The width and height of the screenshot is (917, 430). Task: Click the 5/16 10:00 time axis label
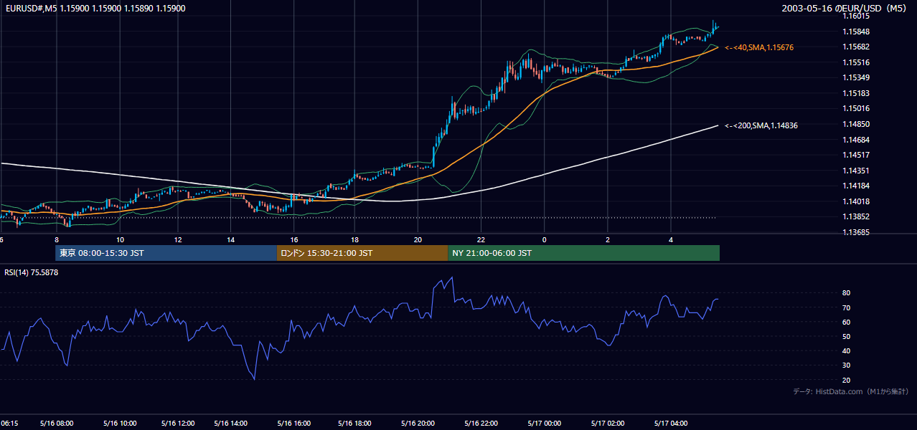click(x=120, y=424)
